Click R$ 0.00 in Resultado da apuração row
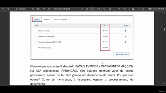The image size is (166, 93). pyautogui.click(x=105, y=48)
